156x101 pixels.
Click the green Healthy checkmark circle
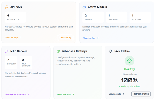click(x=129, y=61)
